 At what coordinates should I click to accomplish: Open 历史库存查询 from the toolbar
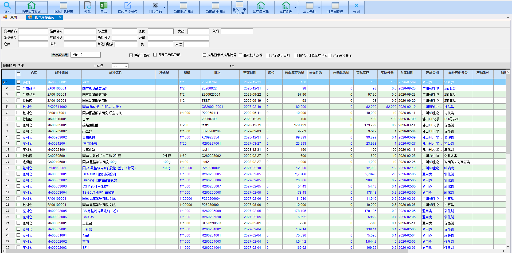tap(32, 7)
